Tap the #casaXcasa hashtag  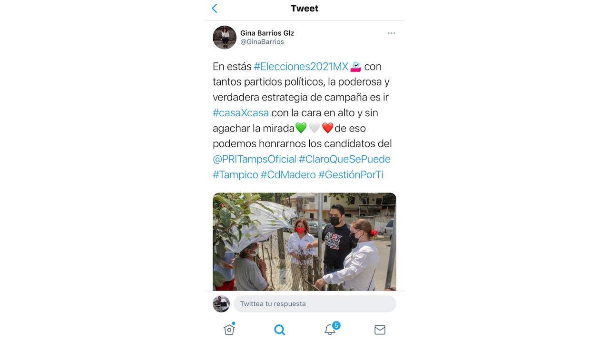(241, 113)
